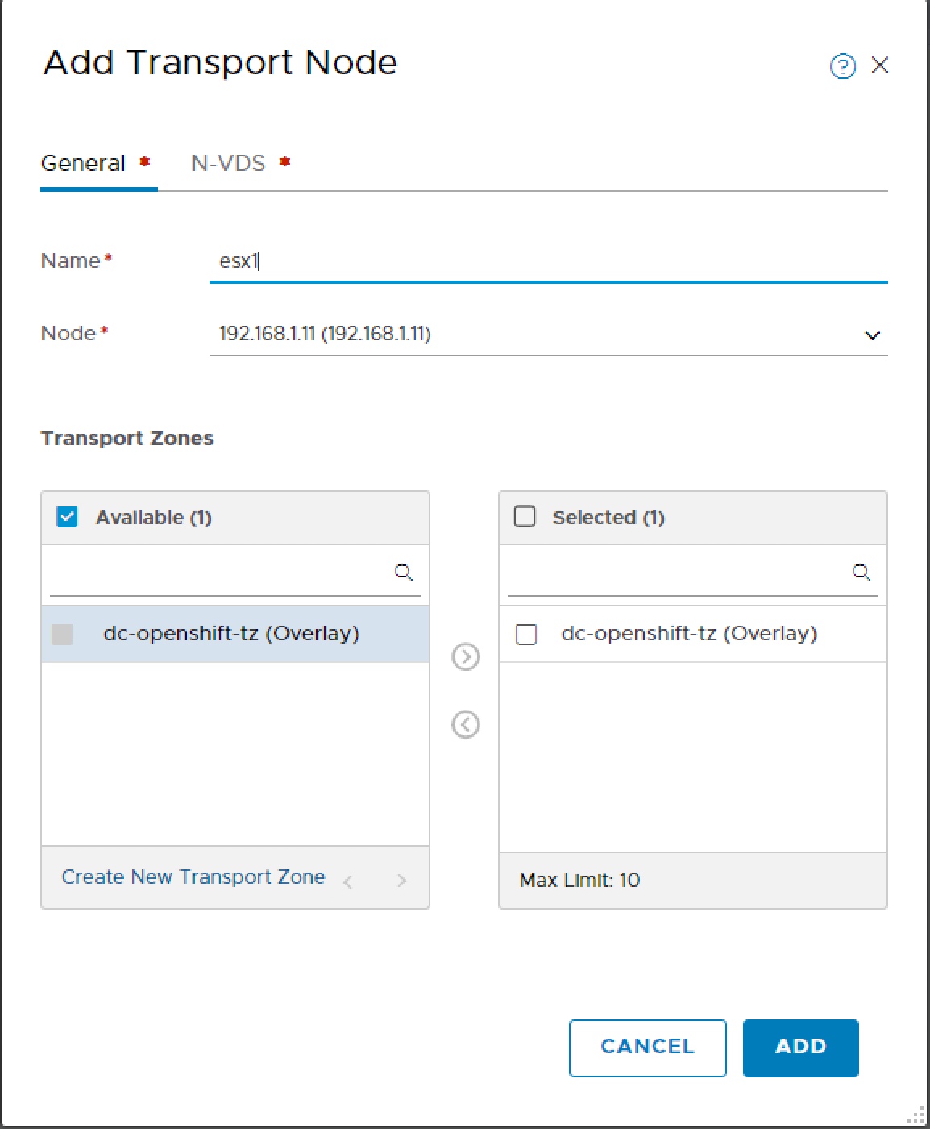Click the ADD button to save
This screenshot has height=1129, width=930.
click(x=800, y=1048)
